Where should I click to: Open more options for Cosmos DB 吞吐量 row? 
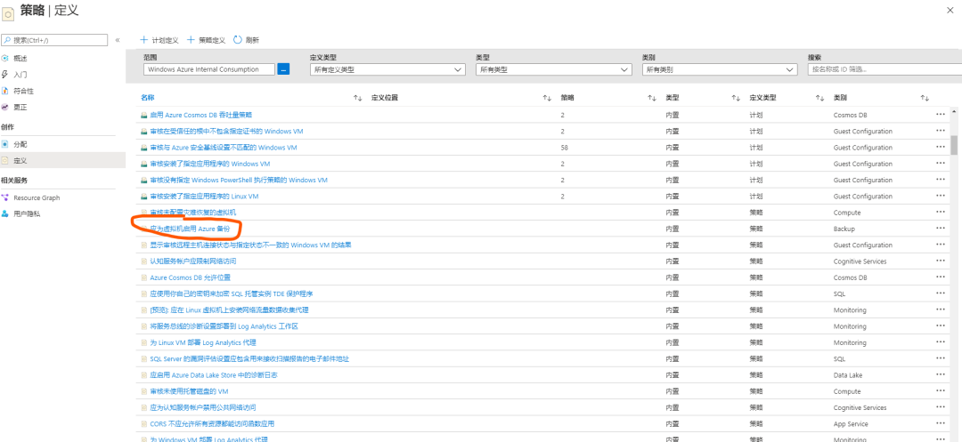click(941, 115)
